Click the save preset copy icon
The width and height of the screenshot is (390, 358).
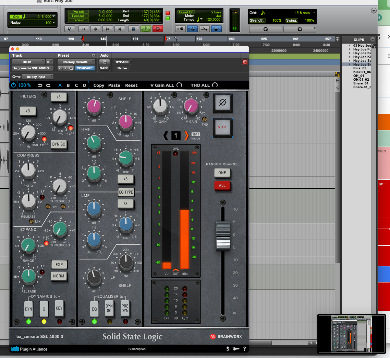coord(71,68)
